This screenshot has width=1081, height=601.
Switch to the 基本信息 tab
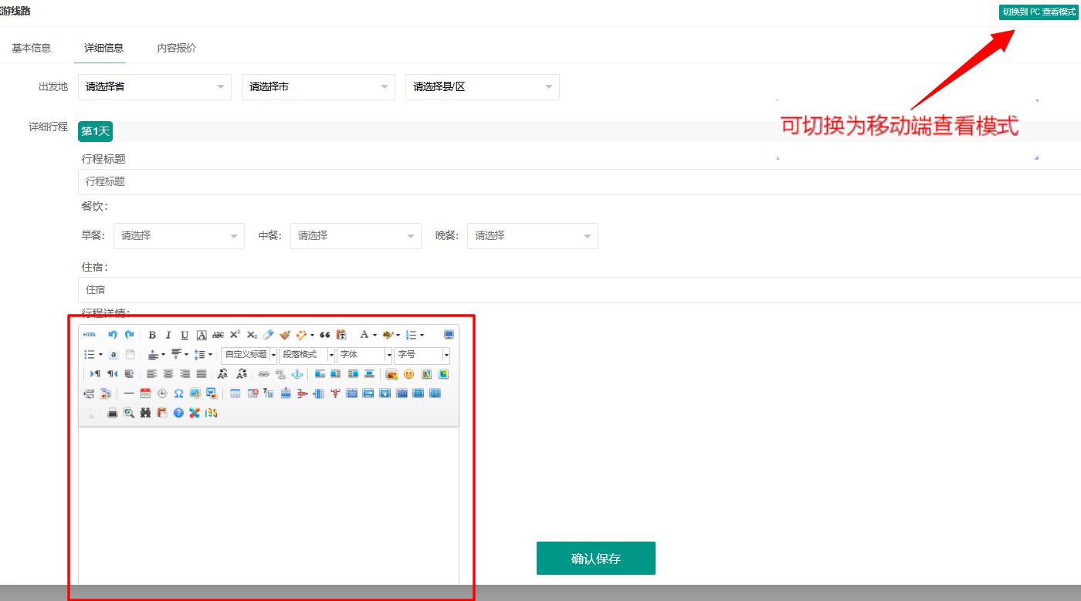pyautogui.click(x=32, y=47)
